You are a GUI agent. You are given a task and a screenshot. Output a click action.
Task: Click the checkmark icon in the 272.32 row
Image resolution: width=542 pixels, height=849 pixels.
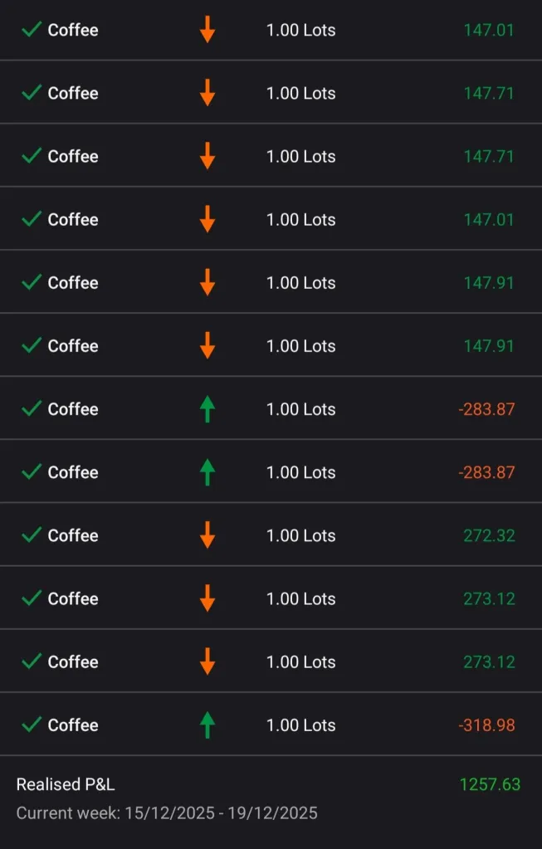coord(32,535)
